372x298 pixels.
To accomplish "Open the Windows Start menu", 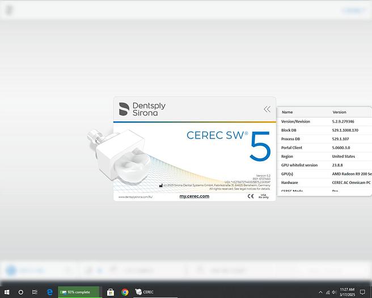I will (x=7, y=292).
